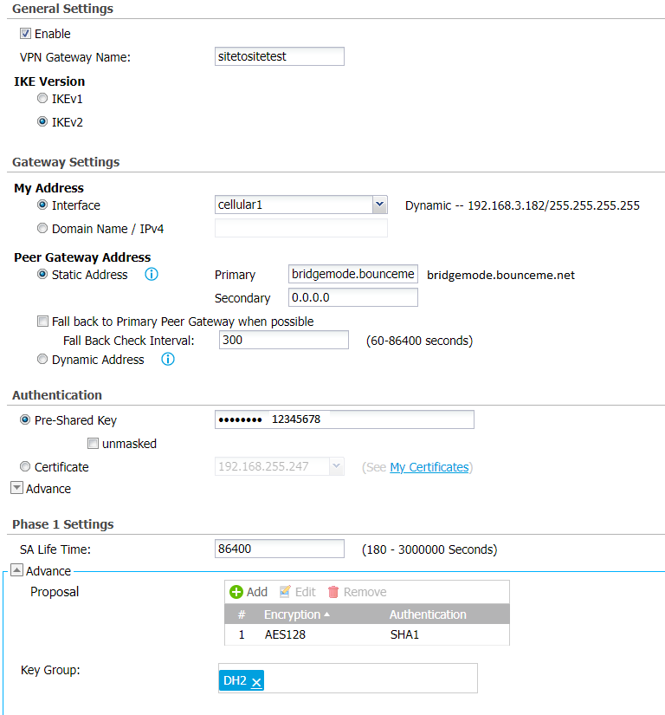Screen dimensions: 665x715
Task: Enable the unmasked pre-shared key checkbox
Action: click(93, 444)
